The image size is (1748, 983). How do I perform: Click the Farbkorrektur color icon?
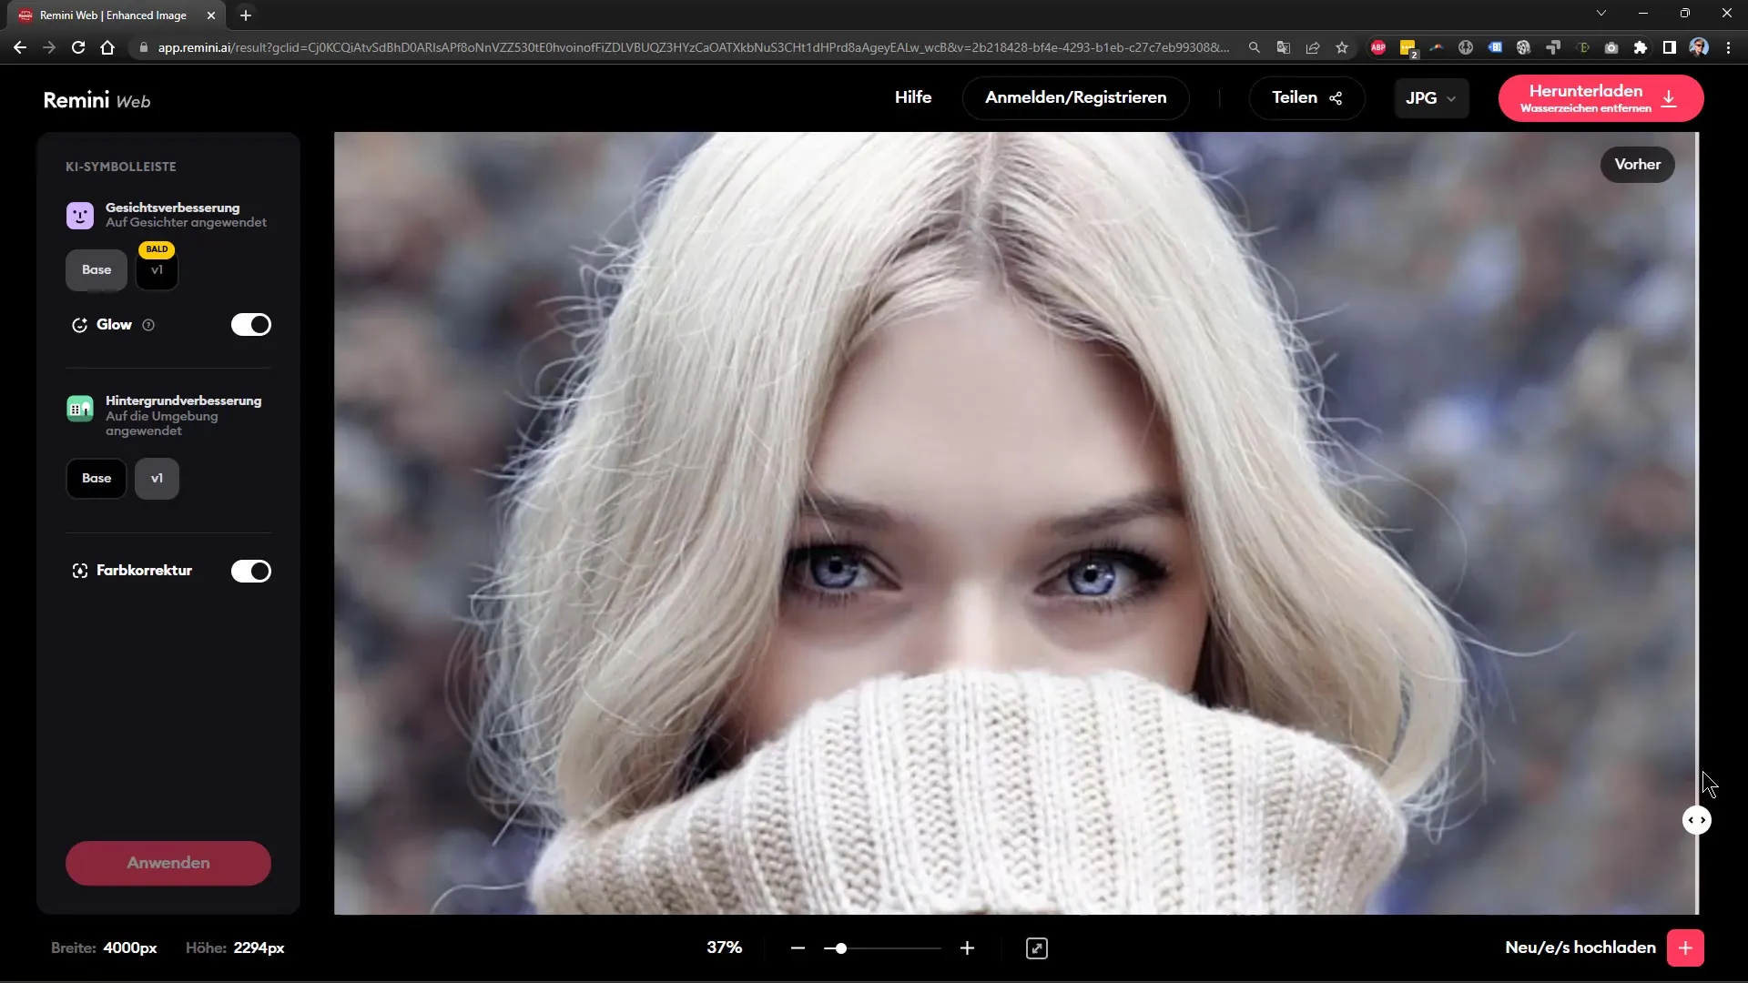click(79, 571)
